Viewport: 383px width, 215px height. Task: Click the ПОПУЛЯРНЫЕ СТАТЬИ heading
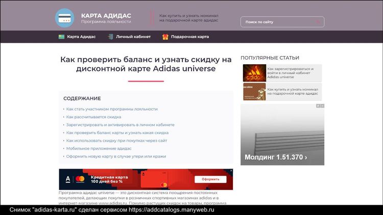click(270, 58)
